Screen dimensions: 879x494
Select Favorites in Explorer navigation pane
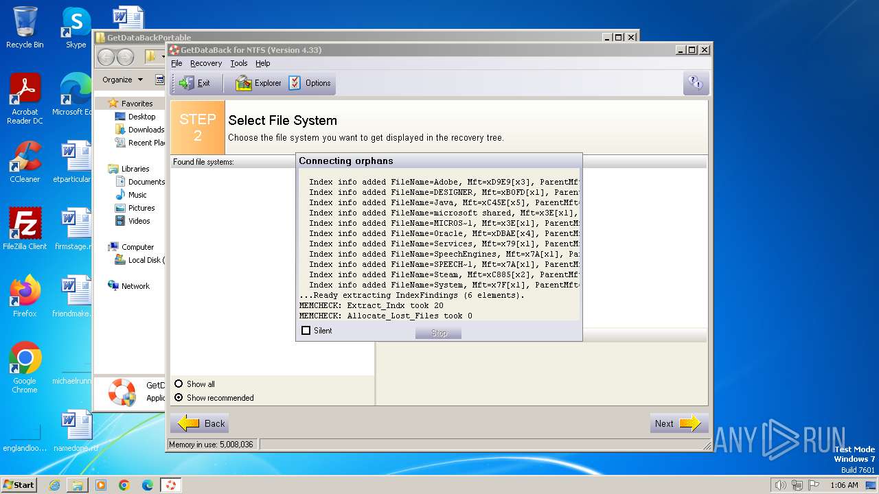coord(137,104)
